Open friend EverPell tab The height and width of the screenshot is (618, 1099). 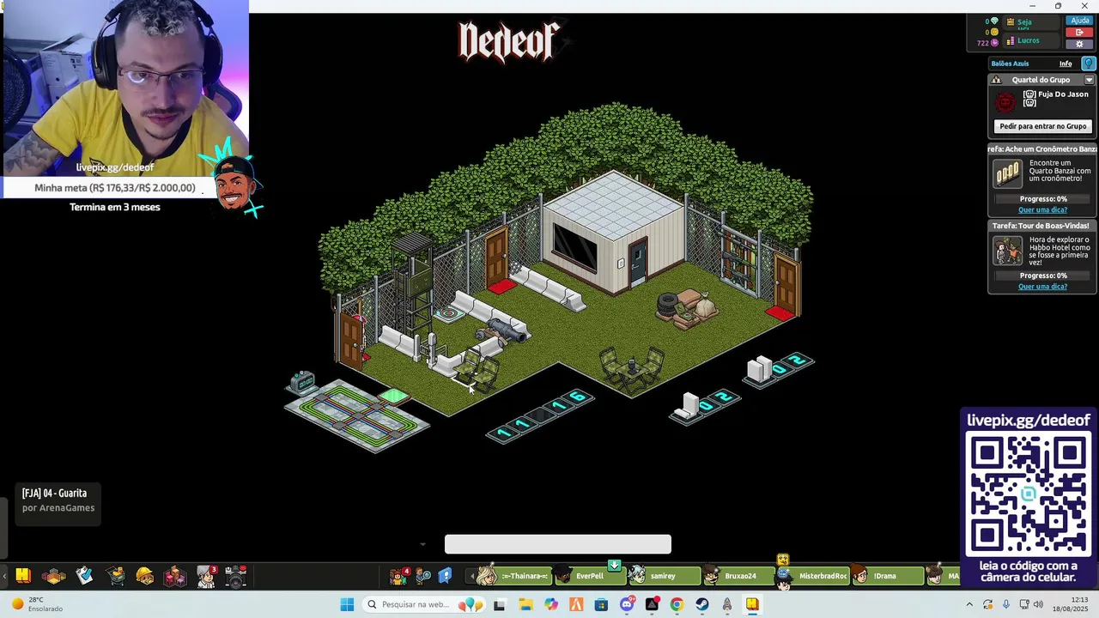(588, 576)
